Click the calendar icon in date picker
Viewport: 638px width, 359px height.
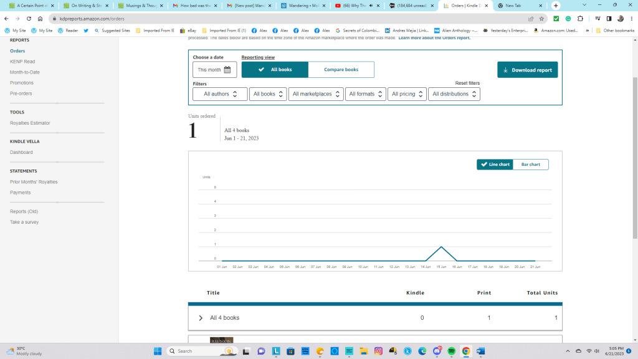click(x=227, y=70)
